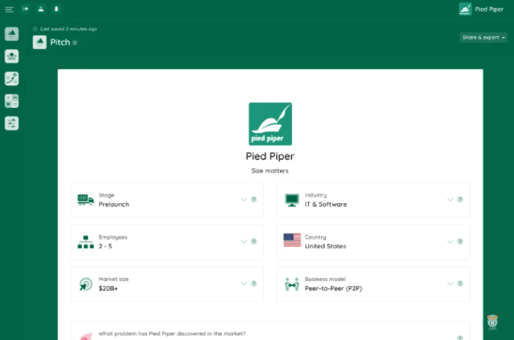
Task: Open the Share & export dropdown
Action: (483, 37)
